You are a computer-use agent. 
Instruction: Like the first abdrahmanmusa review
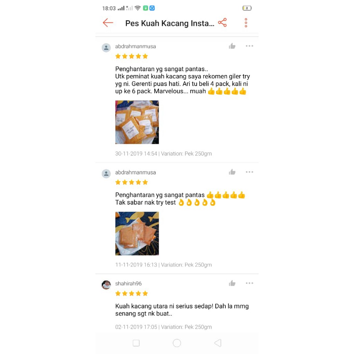pos(232,46)
